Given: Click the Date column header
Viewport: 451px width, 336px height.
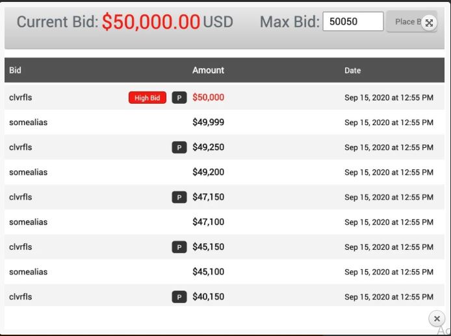Looking at the screenshot, I should pos(352,70).
